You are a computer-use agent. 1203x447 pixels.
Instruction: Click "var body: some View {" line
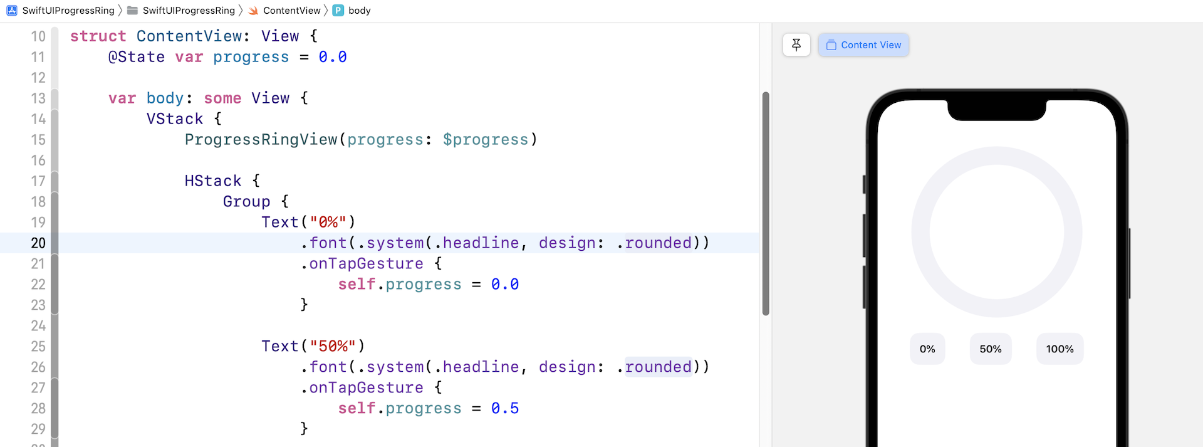(208, 98)
